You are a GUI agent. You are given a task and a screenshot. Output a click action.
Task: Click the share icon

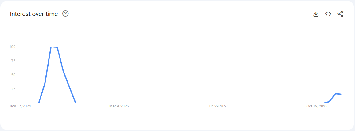(340, 14)
